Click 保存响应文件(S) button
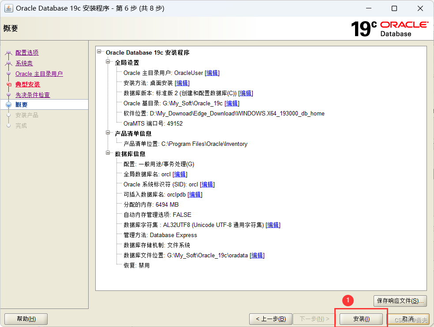This screenshot has width=434, height=327. [400, 300]
